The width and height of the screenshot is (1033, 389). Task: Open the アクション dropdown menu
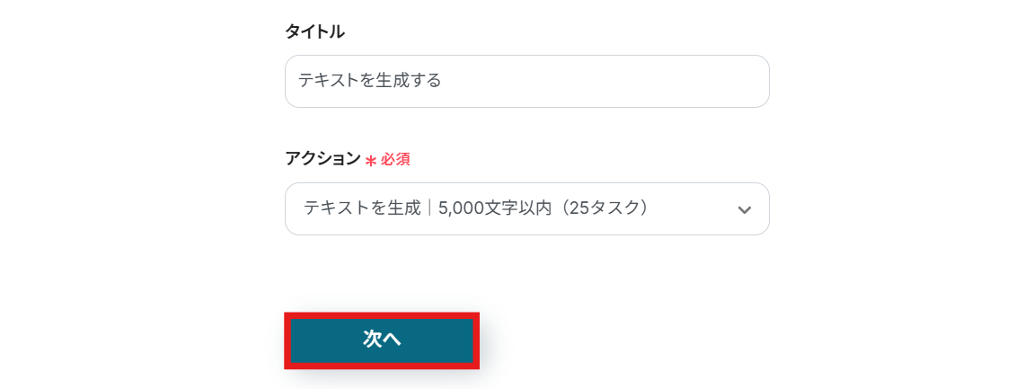point(526,208)
